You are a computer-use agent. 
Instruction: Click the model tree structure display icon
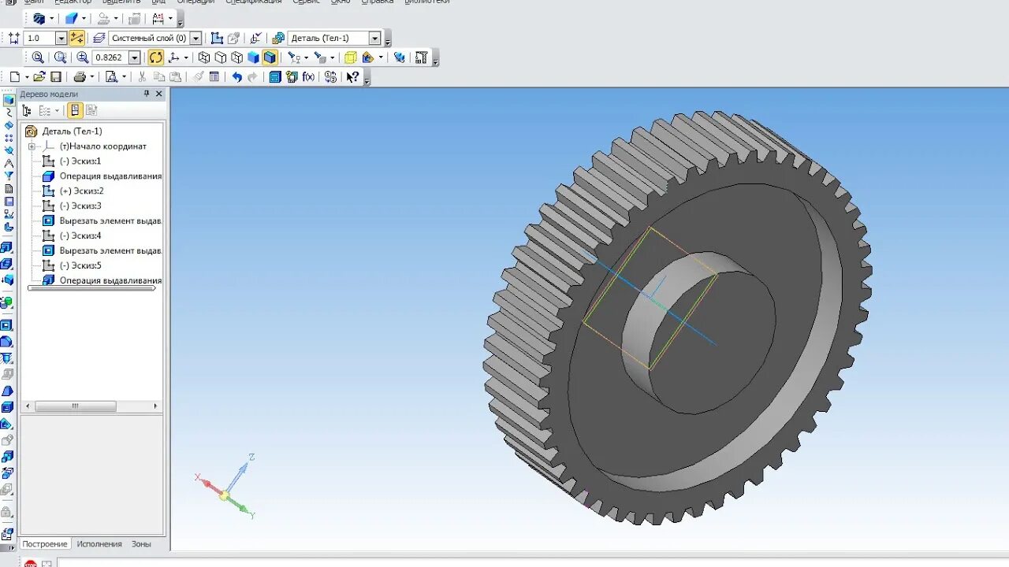pyautogui.click(x=26, y=111)
